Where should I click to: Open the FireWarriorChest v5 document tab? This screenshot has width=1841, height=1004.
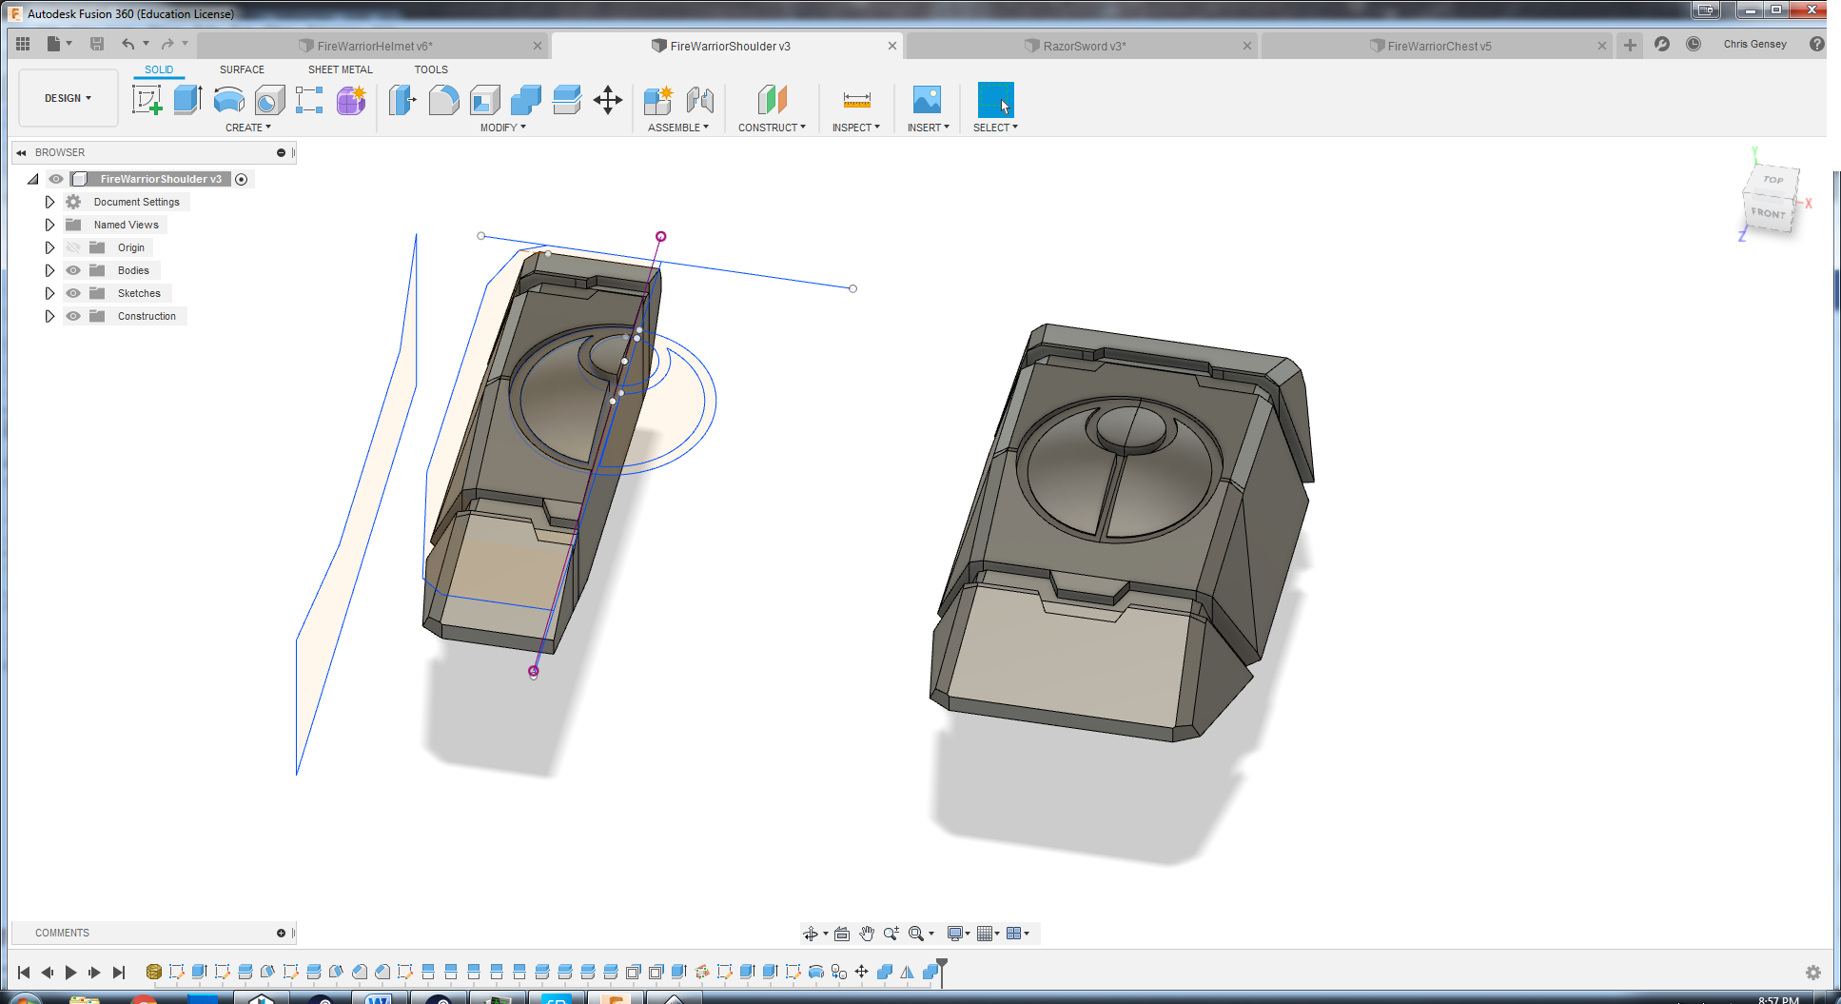(1438, 46)
